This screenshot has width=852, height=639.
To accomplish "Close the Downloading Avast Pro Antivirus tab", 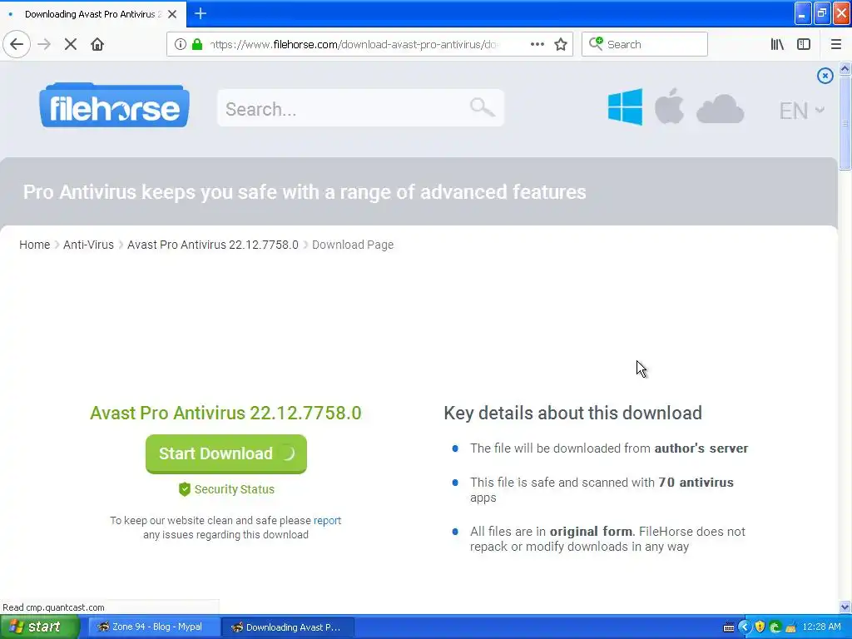I will (x=171, y=14).
